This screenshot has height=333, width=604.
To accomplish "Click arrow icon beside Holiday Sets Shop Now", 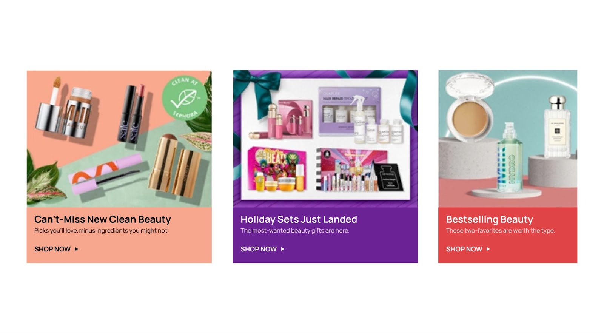I will (283, 249).
